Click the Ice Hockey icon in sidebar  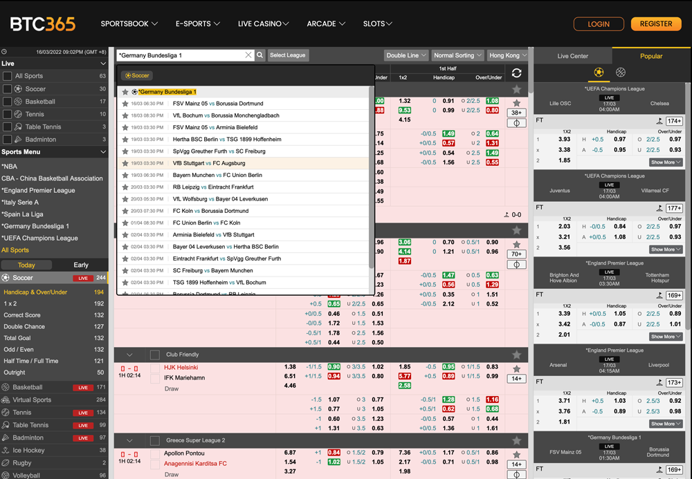(6, 451)
